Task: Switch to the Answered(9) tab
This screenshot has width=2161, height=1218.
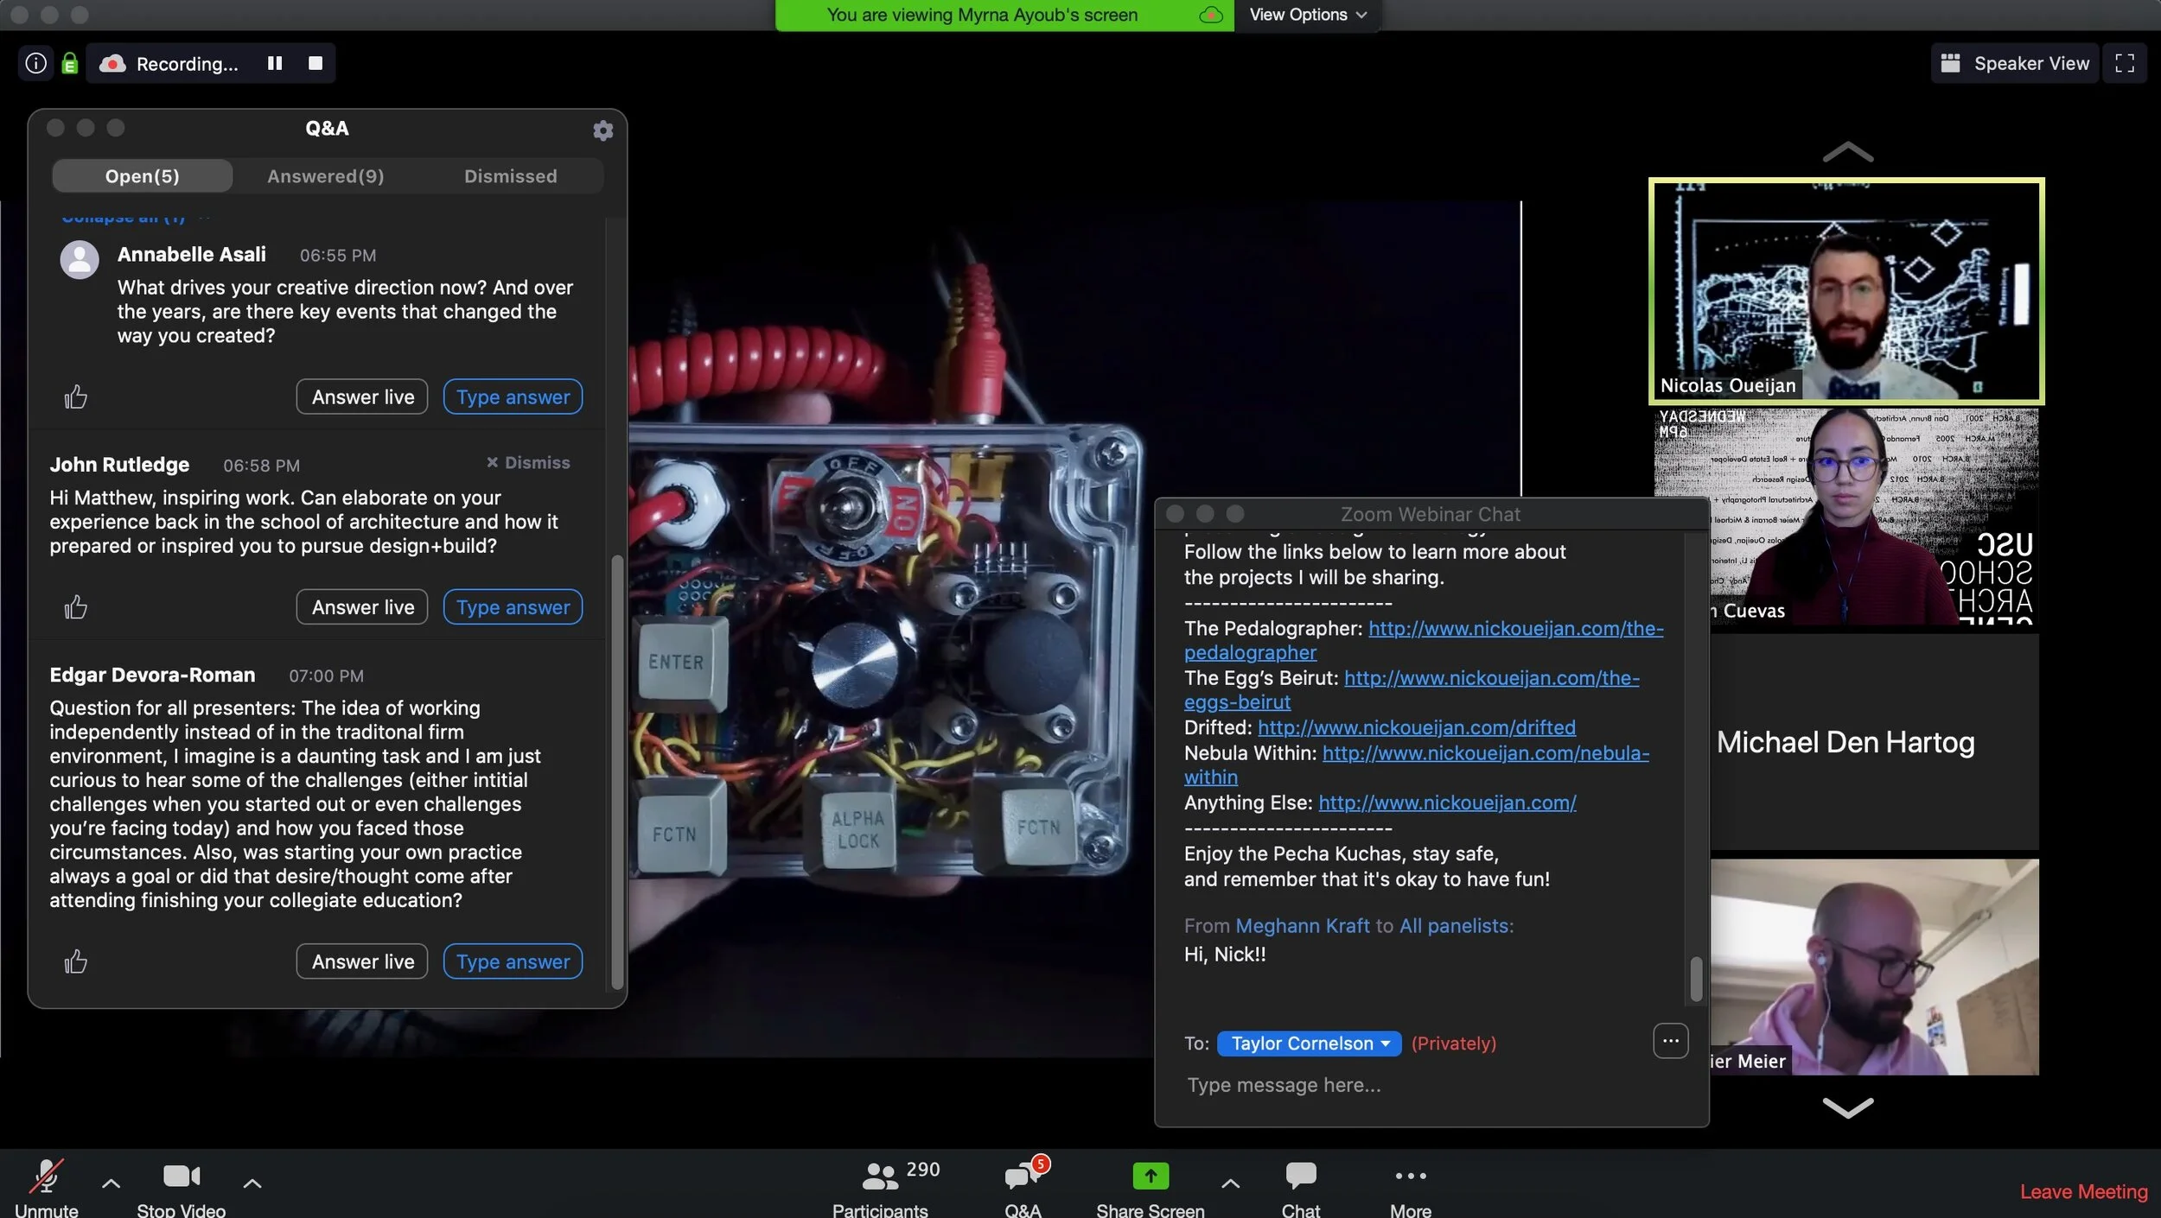Action: click(325, 176)
